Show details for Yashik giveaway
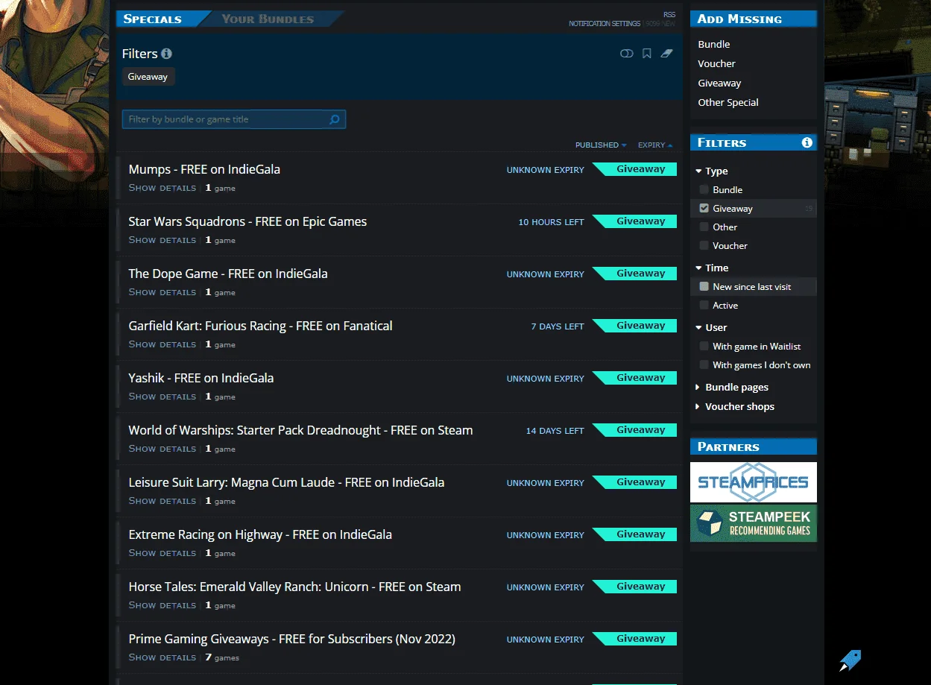Screen dimensions: 931x685 tap(162, 397)
